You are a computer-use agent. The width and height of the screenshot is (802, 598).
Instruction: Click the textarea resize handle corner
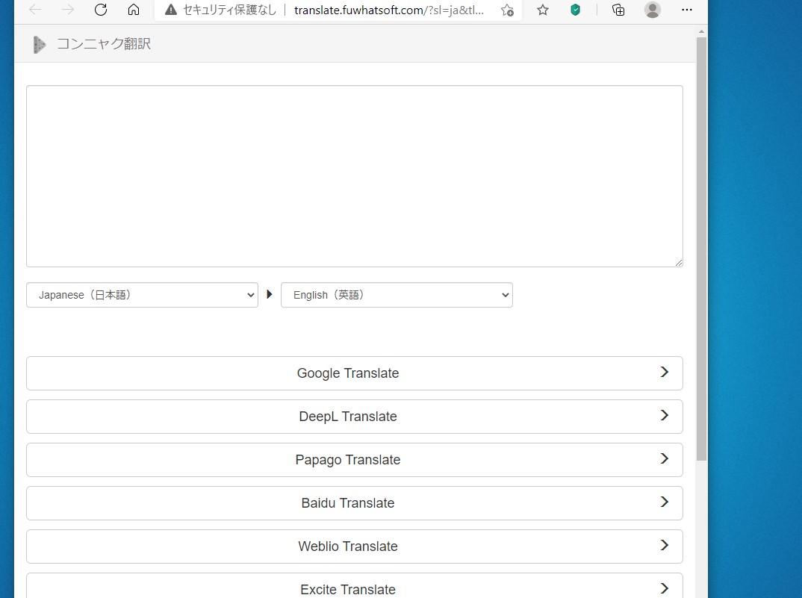tap(678, 263)
